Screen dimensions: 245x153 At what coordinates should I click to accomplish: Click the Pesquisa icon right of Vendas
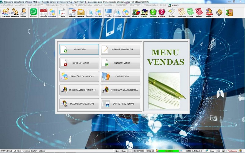(x=117, y=13)
